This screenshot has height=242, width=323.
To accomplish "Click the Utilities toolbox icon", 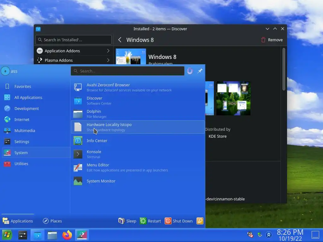I will coord(7,164).
